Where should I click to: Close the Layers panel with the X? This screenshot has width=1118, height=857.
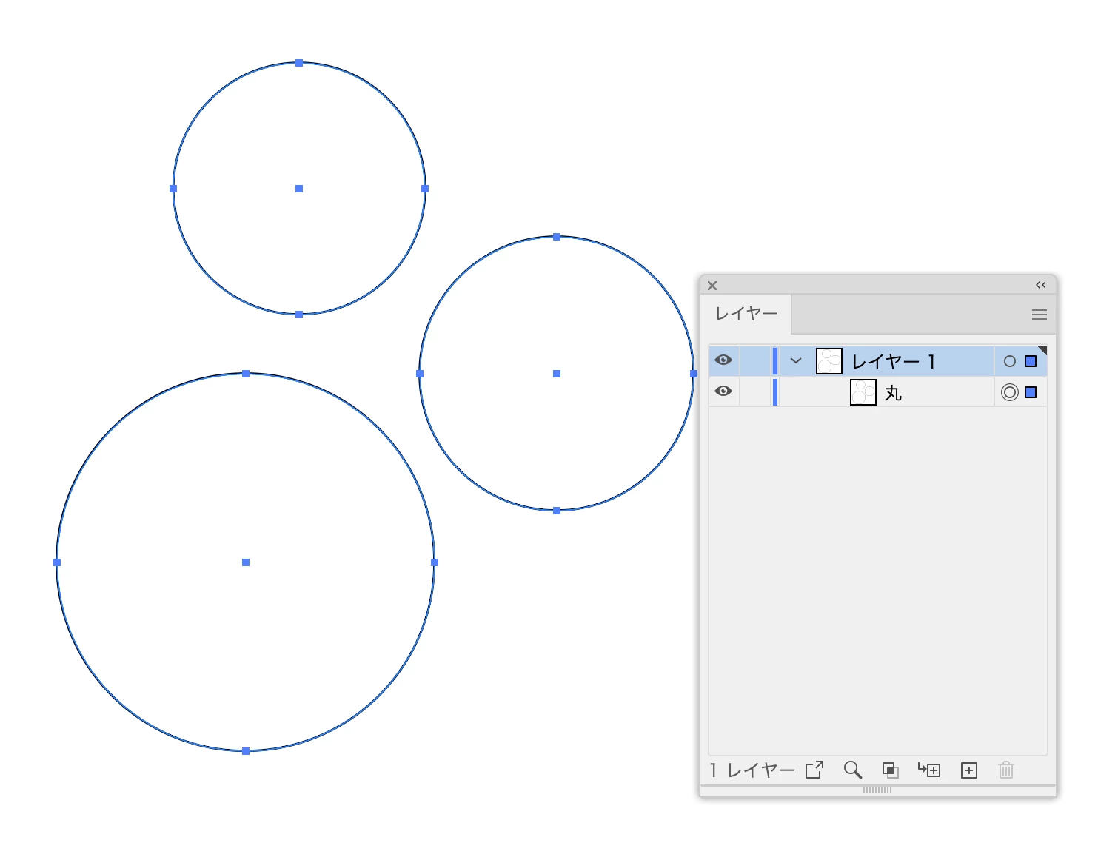pos(712,286)
